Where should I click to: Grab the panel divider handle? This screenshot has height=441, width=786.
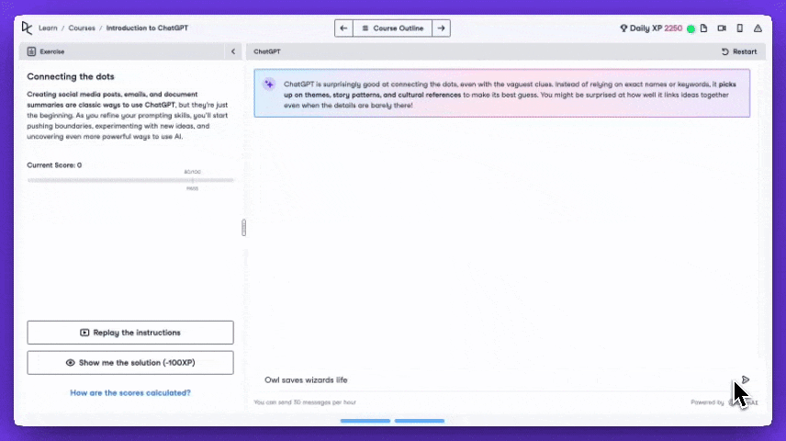click(243, 227)
